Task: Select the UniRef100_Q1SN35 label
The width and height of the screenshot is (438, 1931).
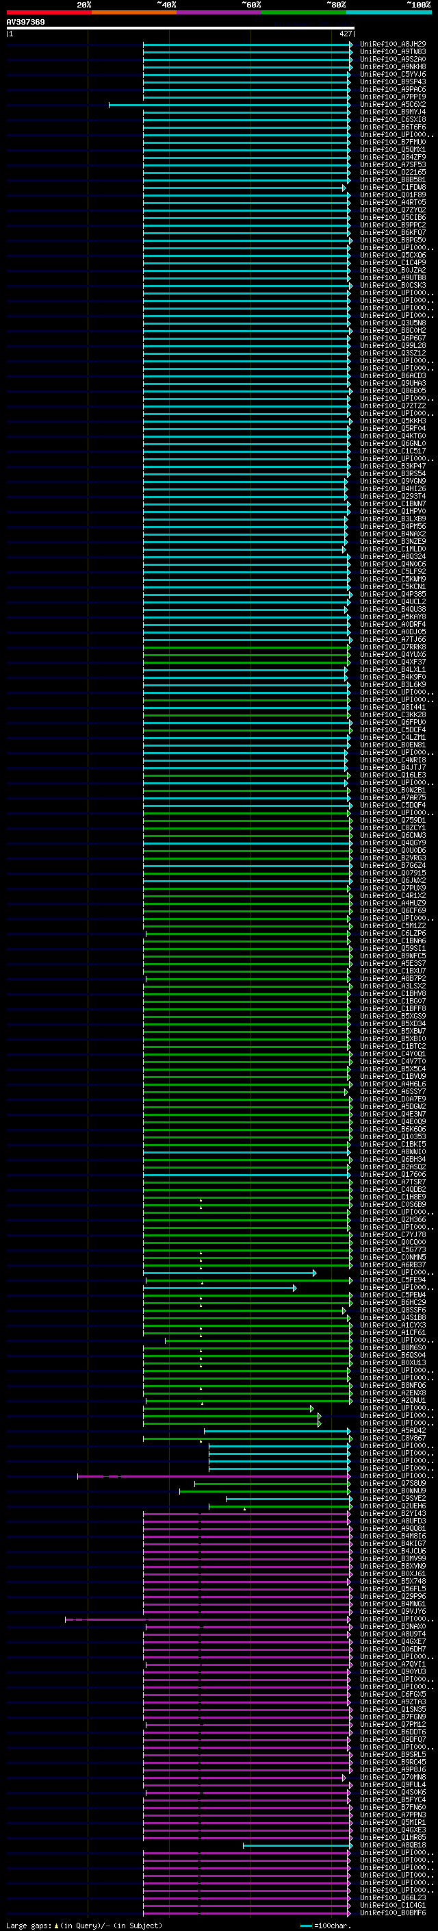Action: click(393, 1708)
